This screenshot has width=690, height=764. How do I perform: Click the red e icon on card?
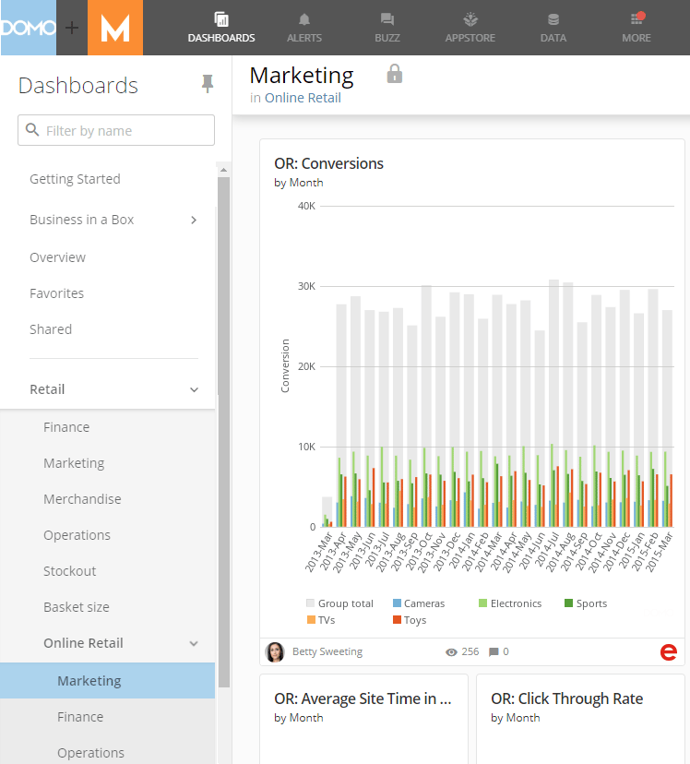(668, 651)
